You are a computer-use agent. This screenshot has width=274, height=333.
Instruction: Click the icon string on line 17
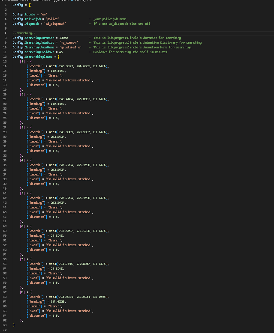(69, 80)
